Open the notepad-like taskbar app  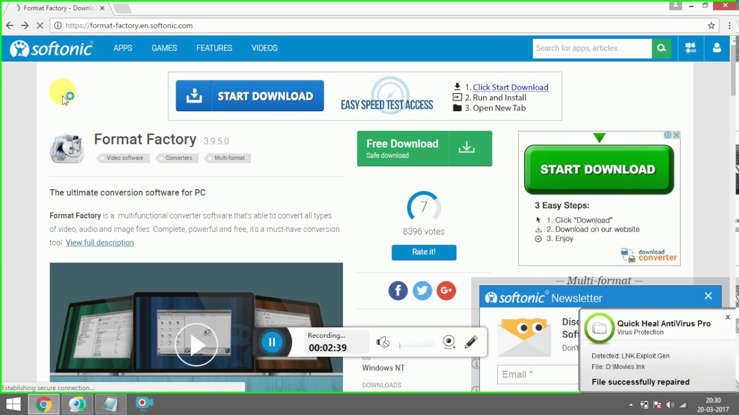coord(110,404)
